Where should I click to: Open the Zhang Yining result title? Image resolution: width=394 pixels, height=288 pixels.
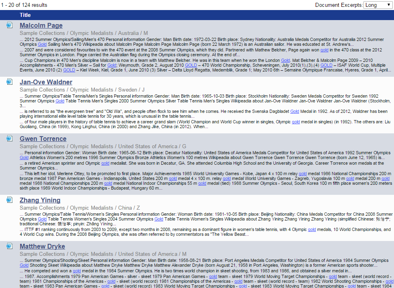point(40,200)
